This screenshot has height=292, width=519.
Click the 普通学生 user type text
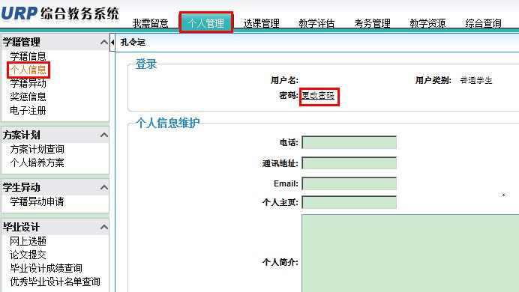[476, 80]
